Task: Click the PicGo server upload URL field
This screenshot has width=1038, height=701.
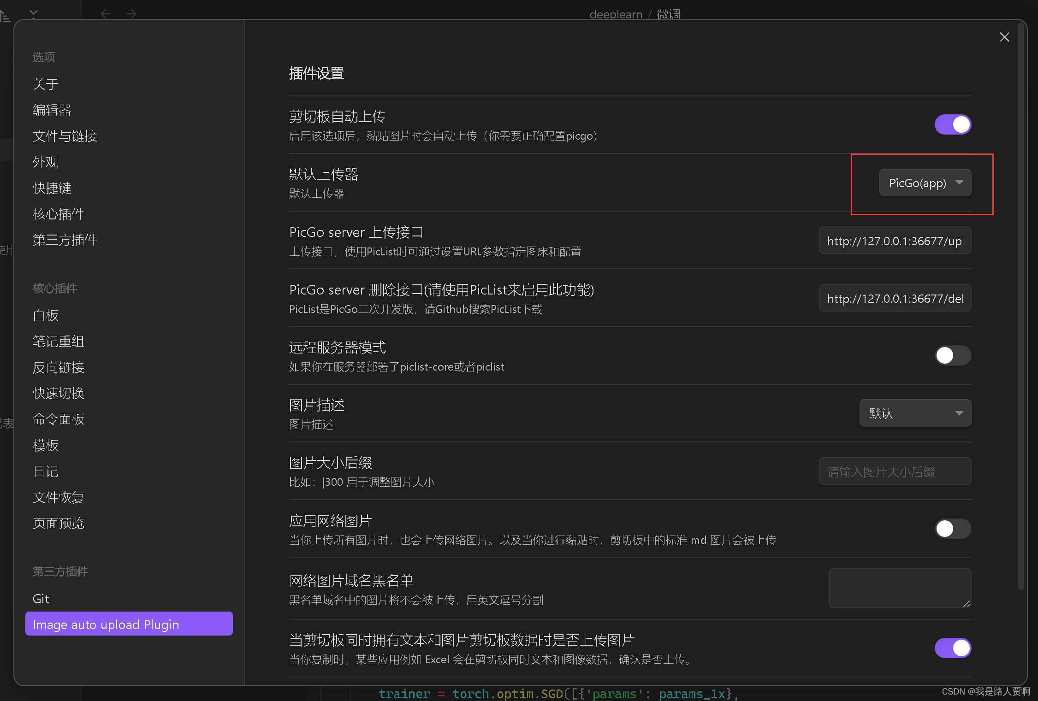Action: click(895, 240)
